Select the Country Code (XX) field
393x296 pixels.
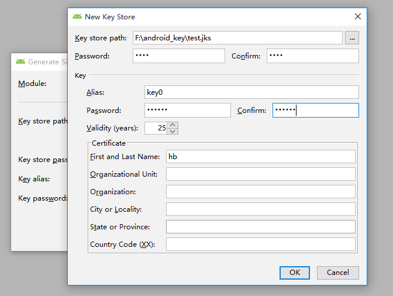tap(261, 244)
